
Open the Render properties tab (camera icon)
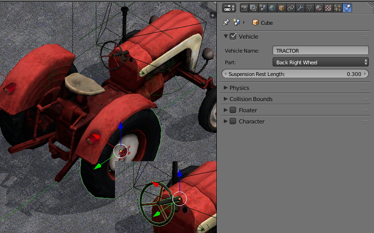(x=244, y=8)
